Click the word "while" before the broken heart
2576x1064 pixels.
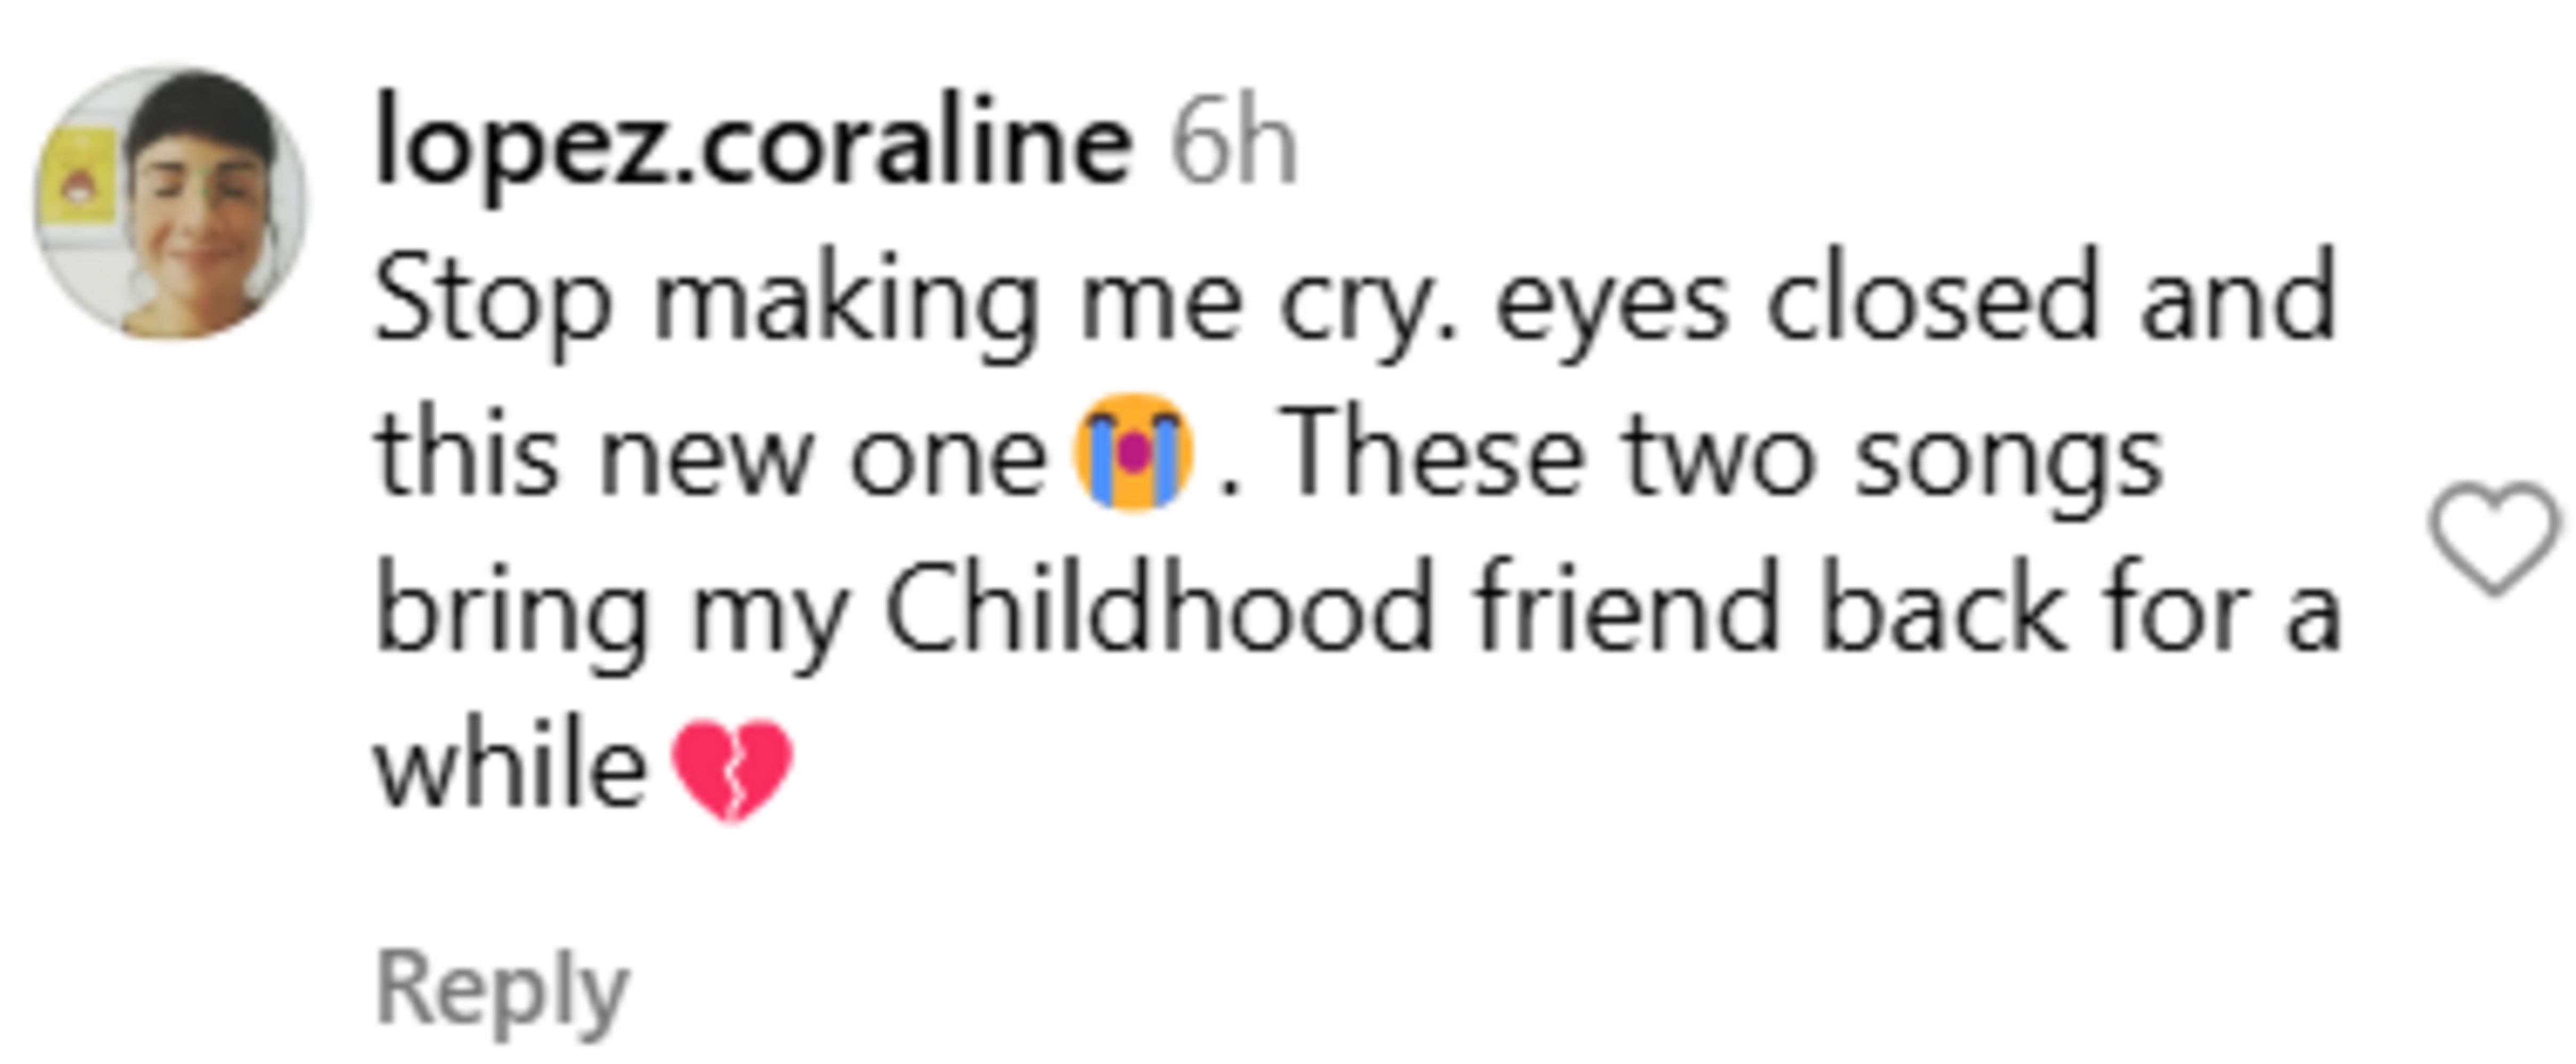coord(511,768)
